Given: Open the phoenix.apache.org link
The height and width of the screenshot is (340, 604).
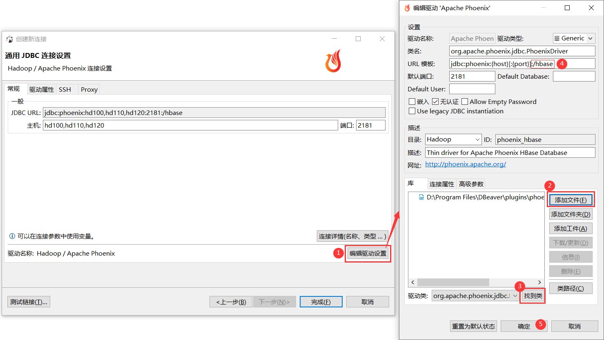Looking at the screenshot, I should (x=465, y=164).
